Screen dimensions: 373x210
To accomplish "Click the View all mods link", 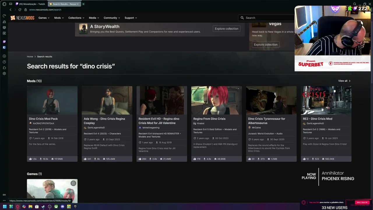I will (344, 81).
